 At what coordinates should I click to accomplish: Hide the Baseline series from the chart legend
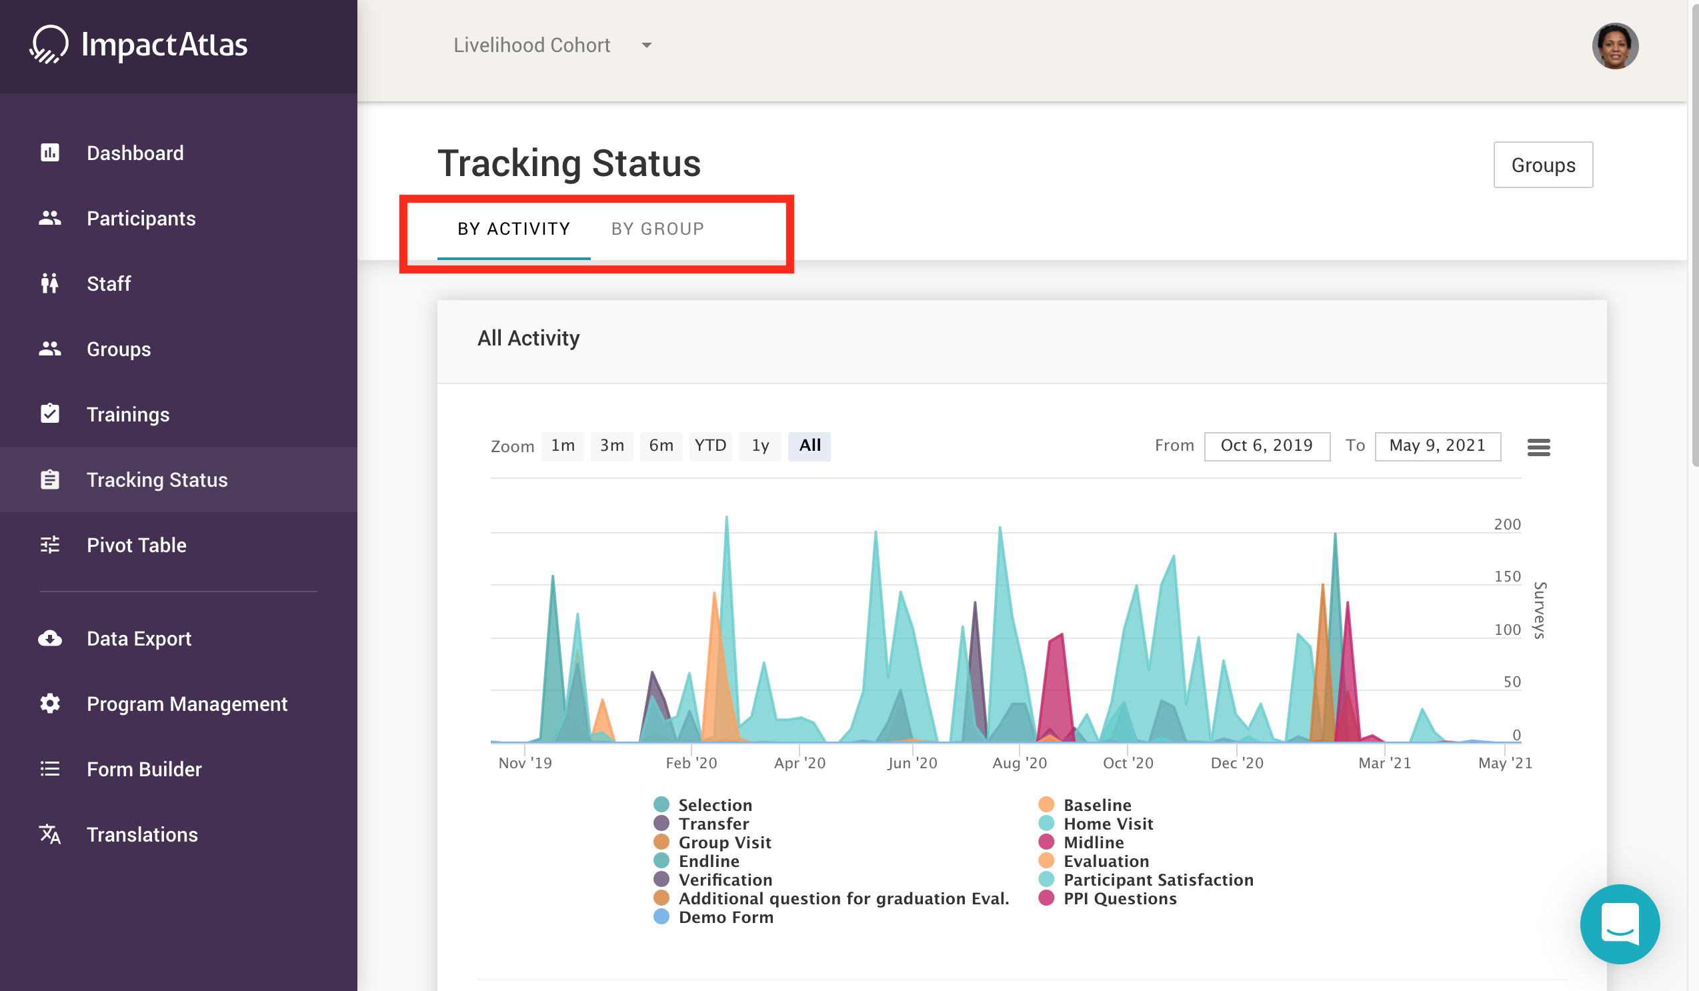tap(1097, 804)
